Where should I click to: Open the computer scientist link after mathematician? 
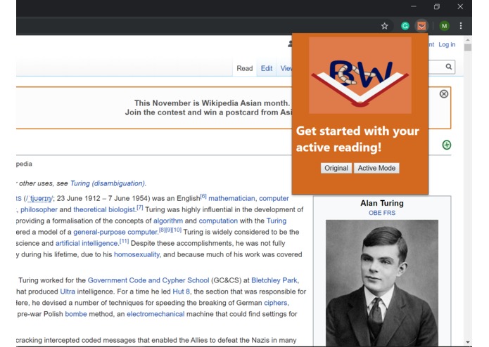click(x=274, y=198)
